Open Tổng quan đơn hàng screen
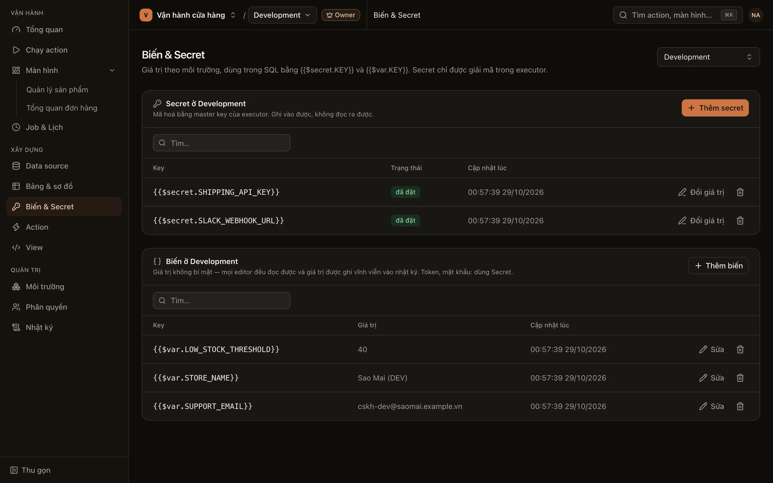 tap(62, 108)
